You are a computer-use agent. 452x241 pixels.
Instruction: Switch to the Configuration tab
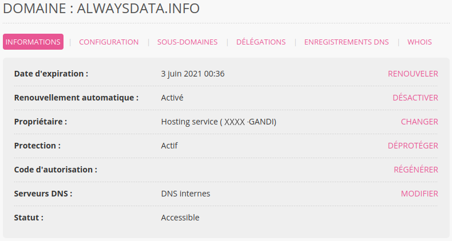109,42
